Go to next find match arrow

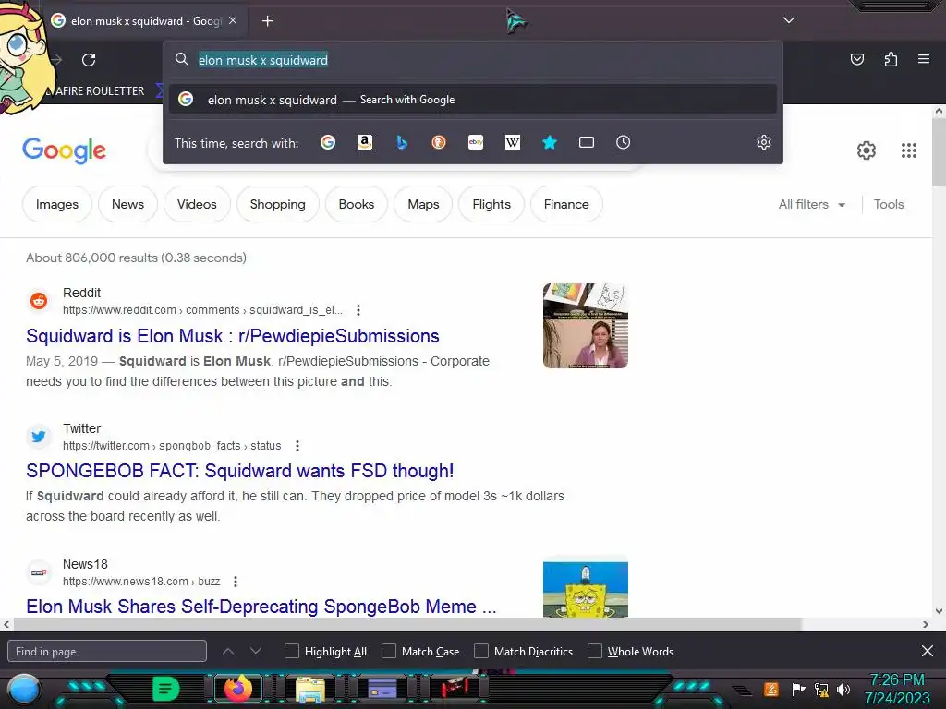pyautogui.click(x=256, y=651)
